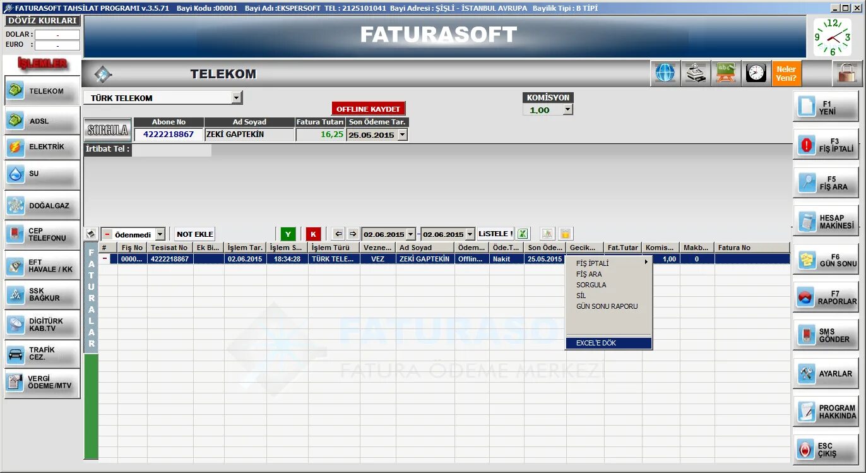This screenshot has width=866, height=473.
Task: Select TELEKOM in the left sidebar
Action: click(42, 91)
